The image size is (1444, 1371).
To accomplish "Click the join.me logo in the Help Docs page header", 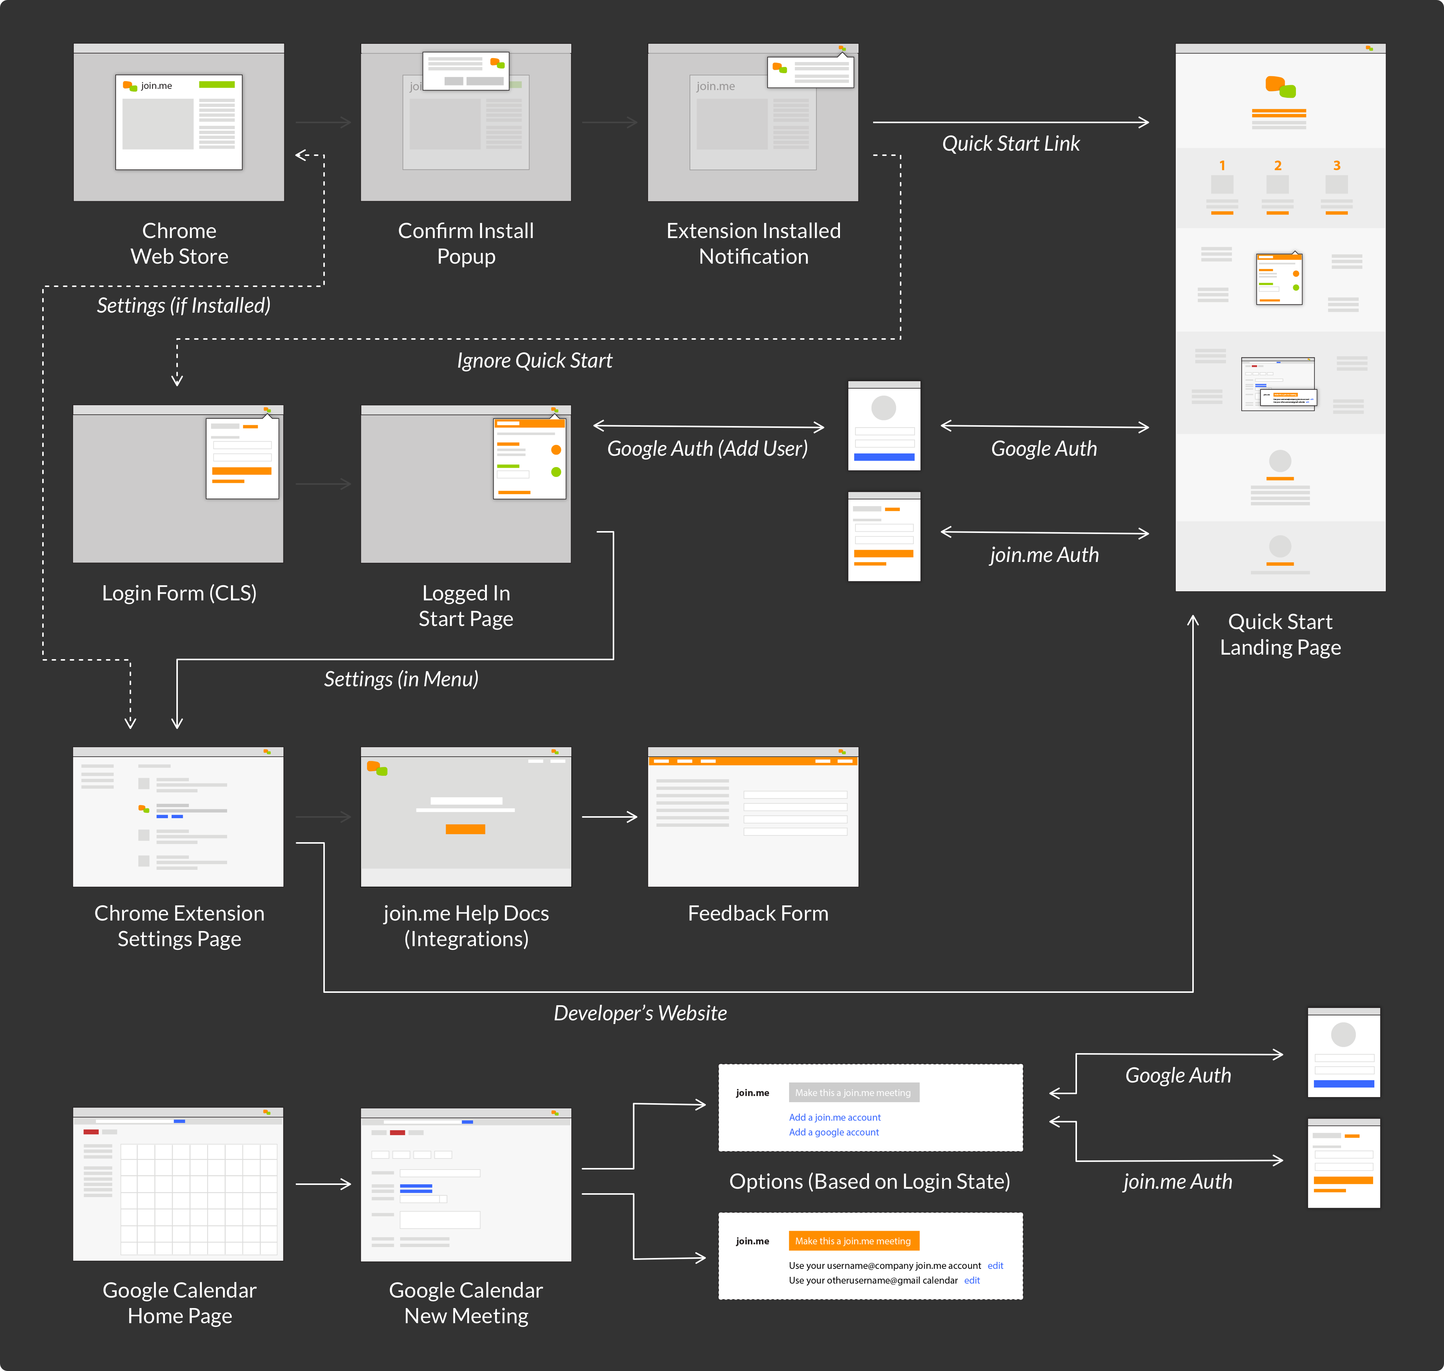I will click(x=377, y=768).
